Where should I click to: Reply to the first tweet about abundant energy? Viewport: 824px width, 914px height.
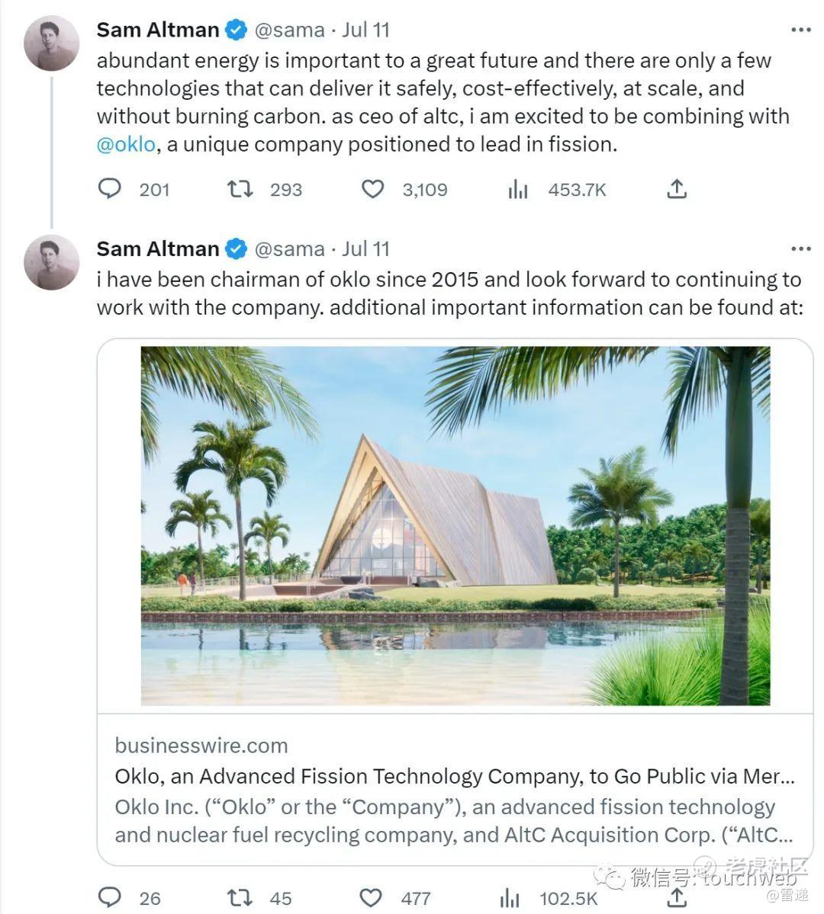tap(110, 189)
